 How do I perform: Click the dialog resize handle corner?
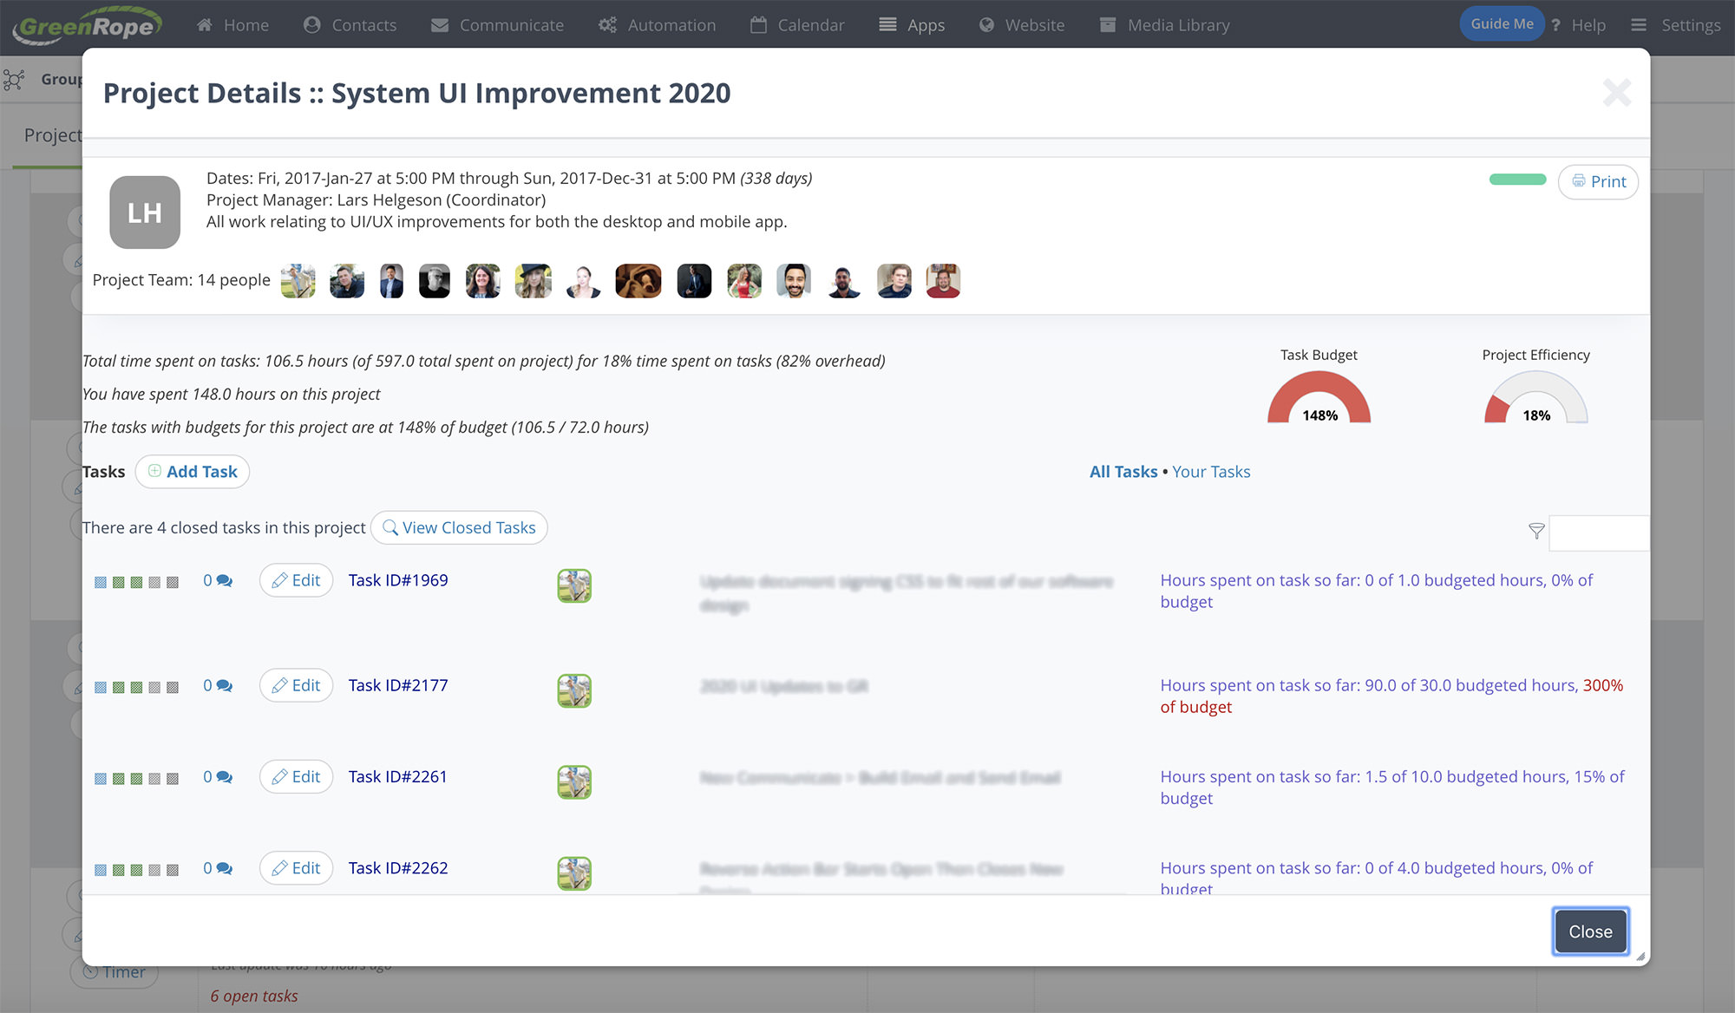click(1640, 957)
